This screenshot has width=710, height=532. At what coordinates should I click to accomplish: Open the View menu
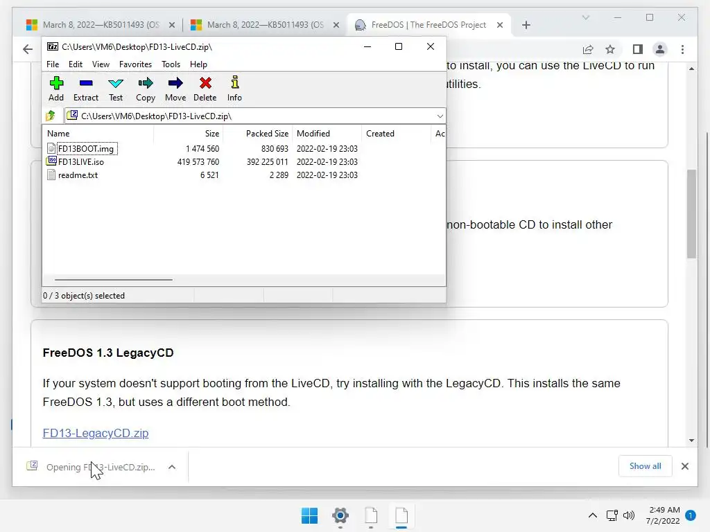point(101,64)
